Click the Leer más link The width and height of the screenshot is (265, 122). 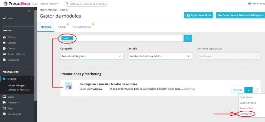click(x=189, y=89)
